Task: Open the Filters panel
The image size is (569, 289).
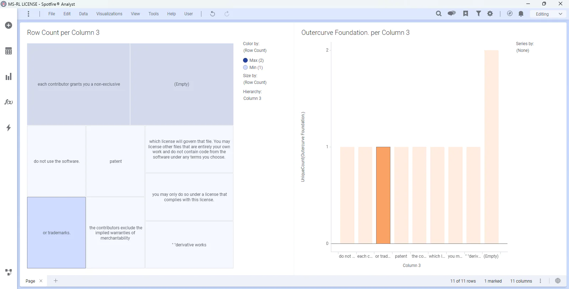Action: point(479,14)
